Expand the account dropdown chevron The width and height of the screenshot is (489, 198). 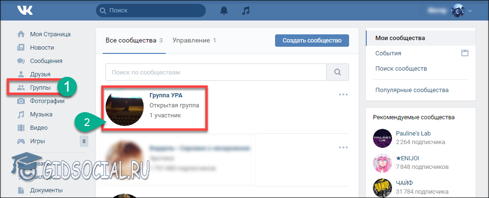click(x=470, y=11)
